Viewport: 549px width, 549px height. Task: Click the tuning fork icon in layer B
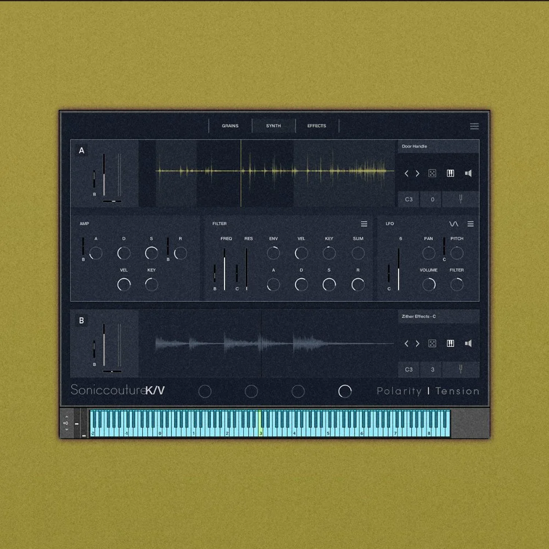(461, 369)
